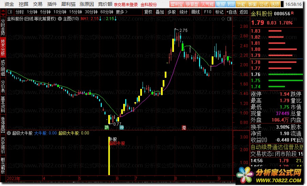Click the 标记 toolbar item
The height and width of the screenshot is (186, 307).
click(x=219, y=12)
